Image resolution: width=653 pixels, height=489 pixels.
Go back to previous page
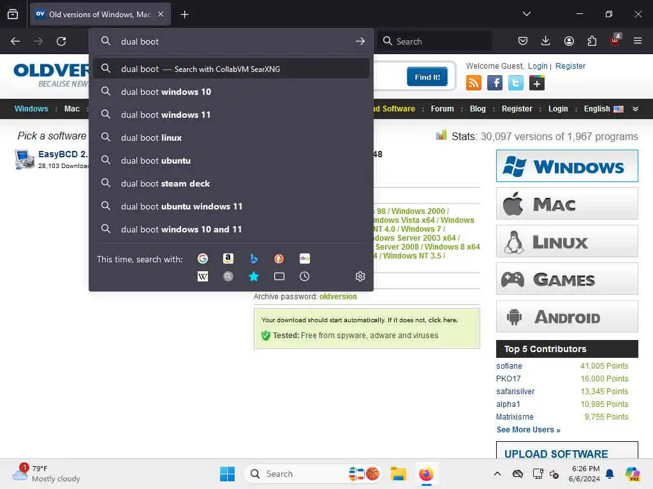coord(15,41)
